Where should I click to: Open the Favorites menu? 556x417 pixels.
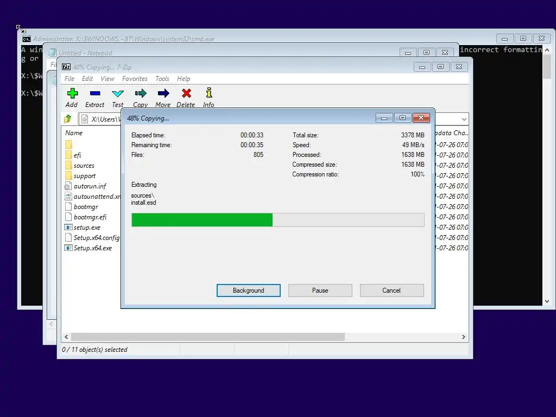[135, 79]
